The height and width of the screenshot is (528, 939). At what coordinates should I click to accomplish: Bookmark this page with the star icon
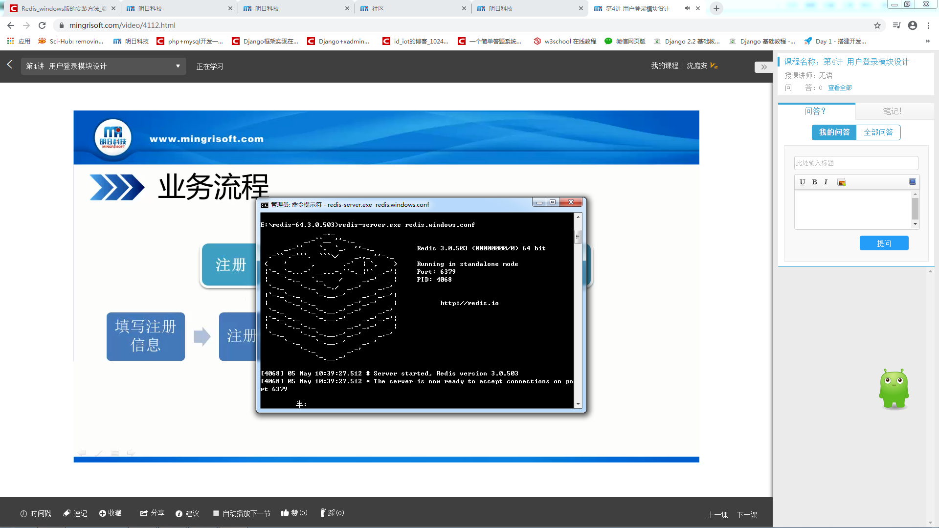pyautogui.click(x=877, y=25)
